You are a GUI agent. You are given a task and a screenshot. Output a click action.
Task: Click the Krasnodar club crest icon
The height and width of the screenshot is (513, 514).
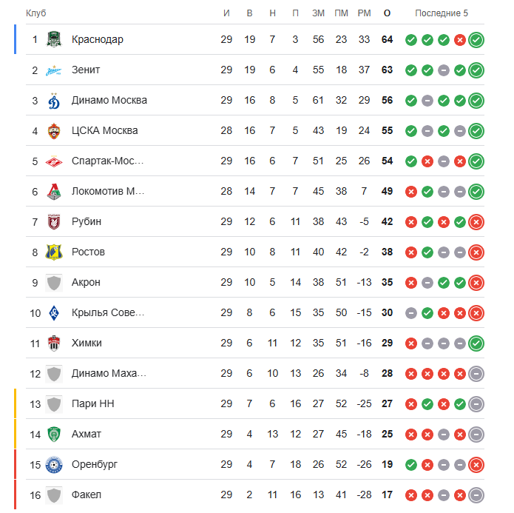point(54,39)
